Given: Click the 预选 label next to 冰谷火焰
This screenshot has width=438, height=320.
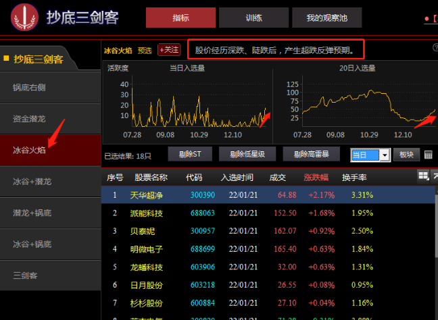Looking at the screenshot, I should pos(145,51).
